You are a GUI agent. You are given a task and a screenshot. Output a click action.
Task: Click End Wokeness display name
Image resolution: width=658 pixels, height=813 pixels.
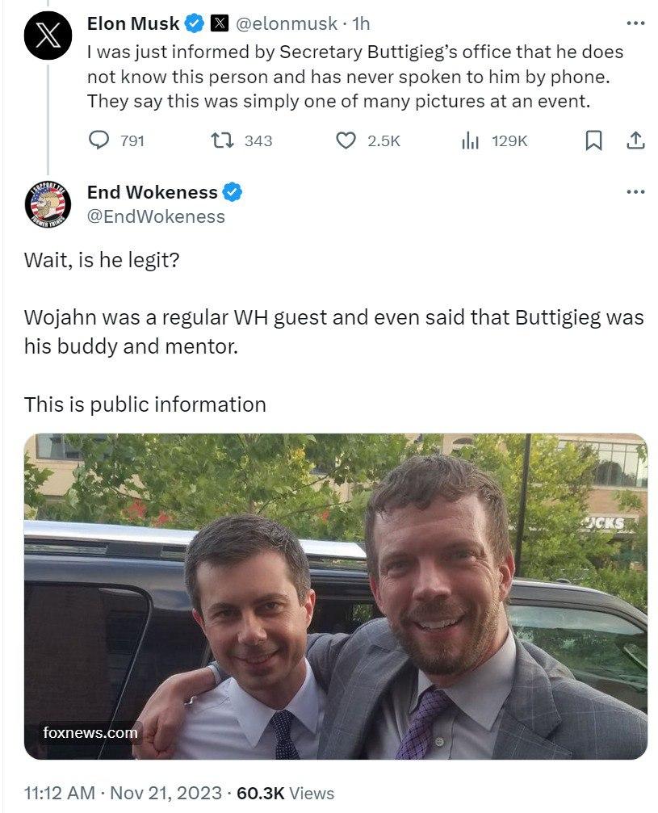pyautogui.click(x=153, y=192)
